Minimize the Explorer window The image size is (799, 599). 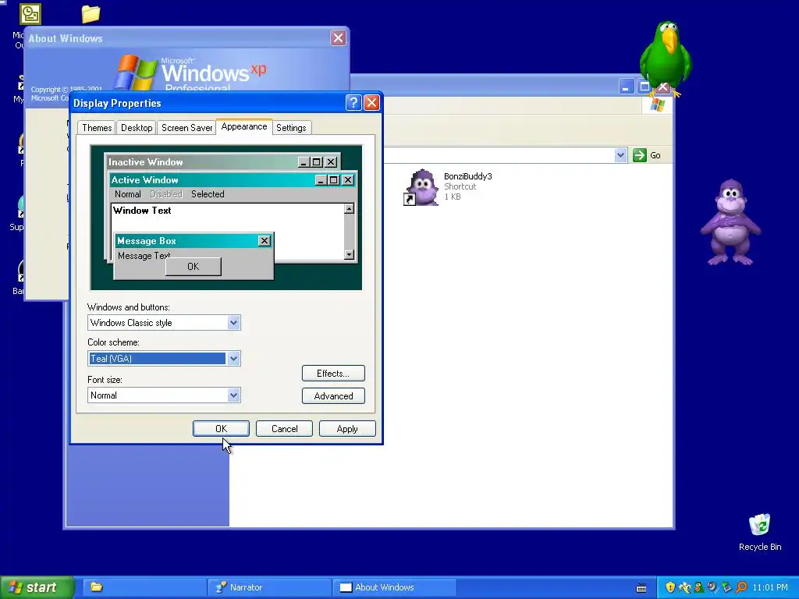click(x=627, y=87)
